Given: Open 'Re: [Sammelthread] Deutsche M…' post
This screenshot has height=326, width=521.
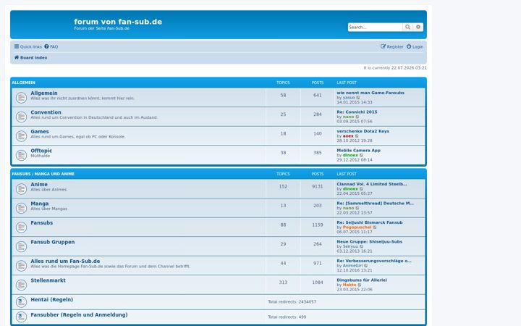Looking at the screenshot, I should coord(375,204).
